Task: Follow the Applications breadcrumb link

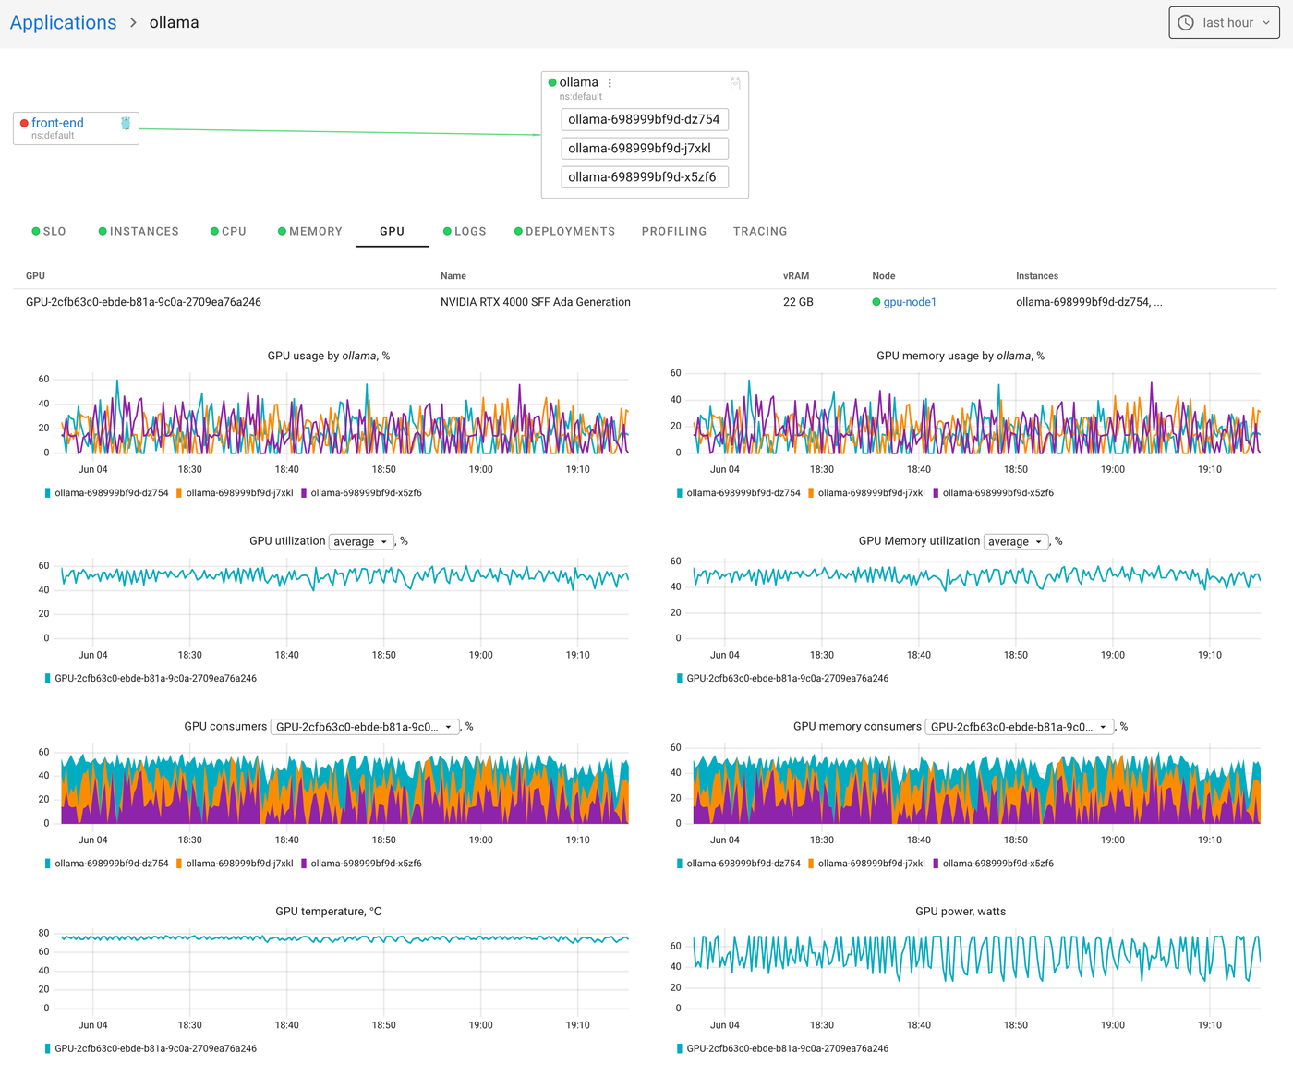Action: tap(62, 21)
